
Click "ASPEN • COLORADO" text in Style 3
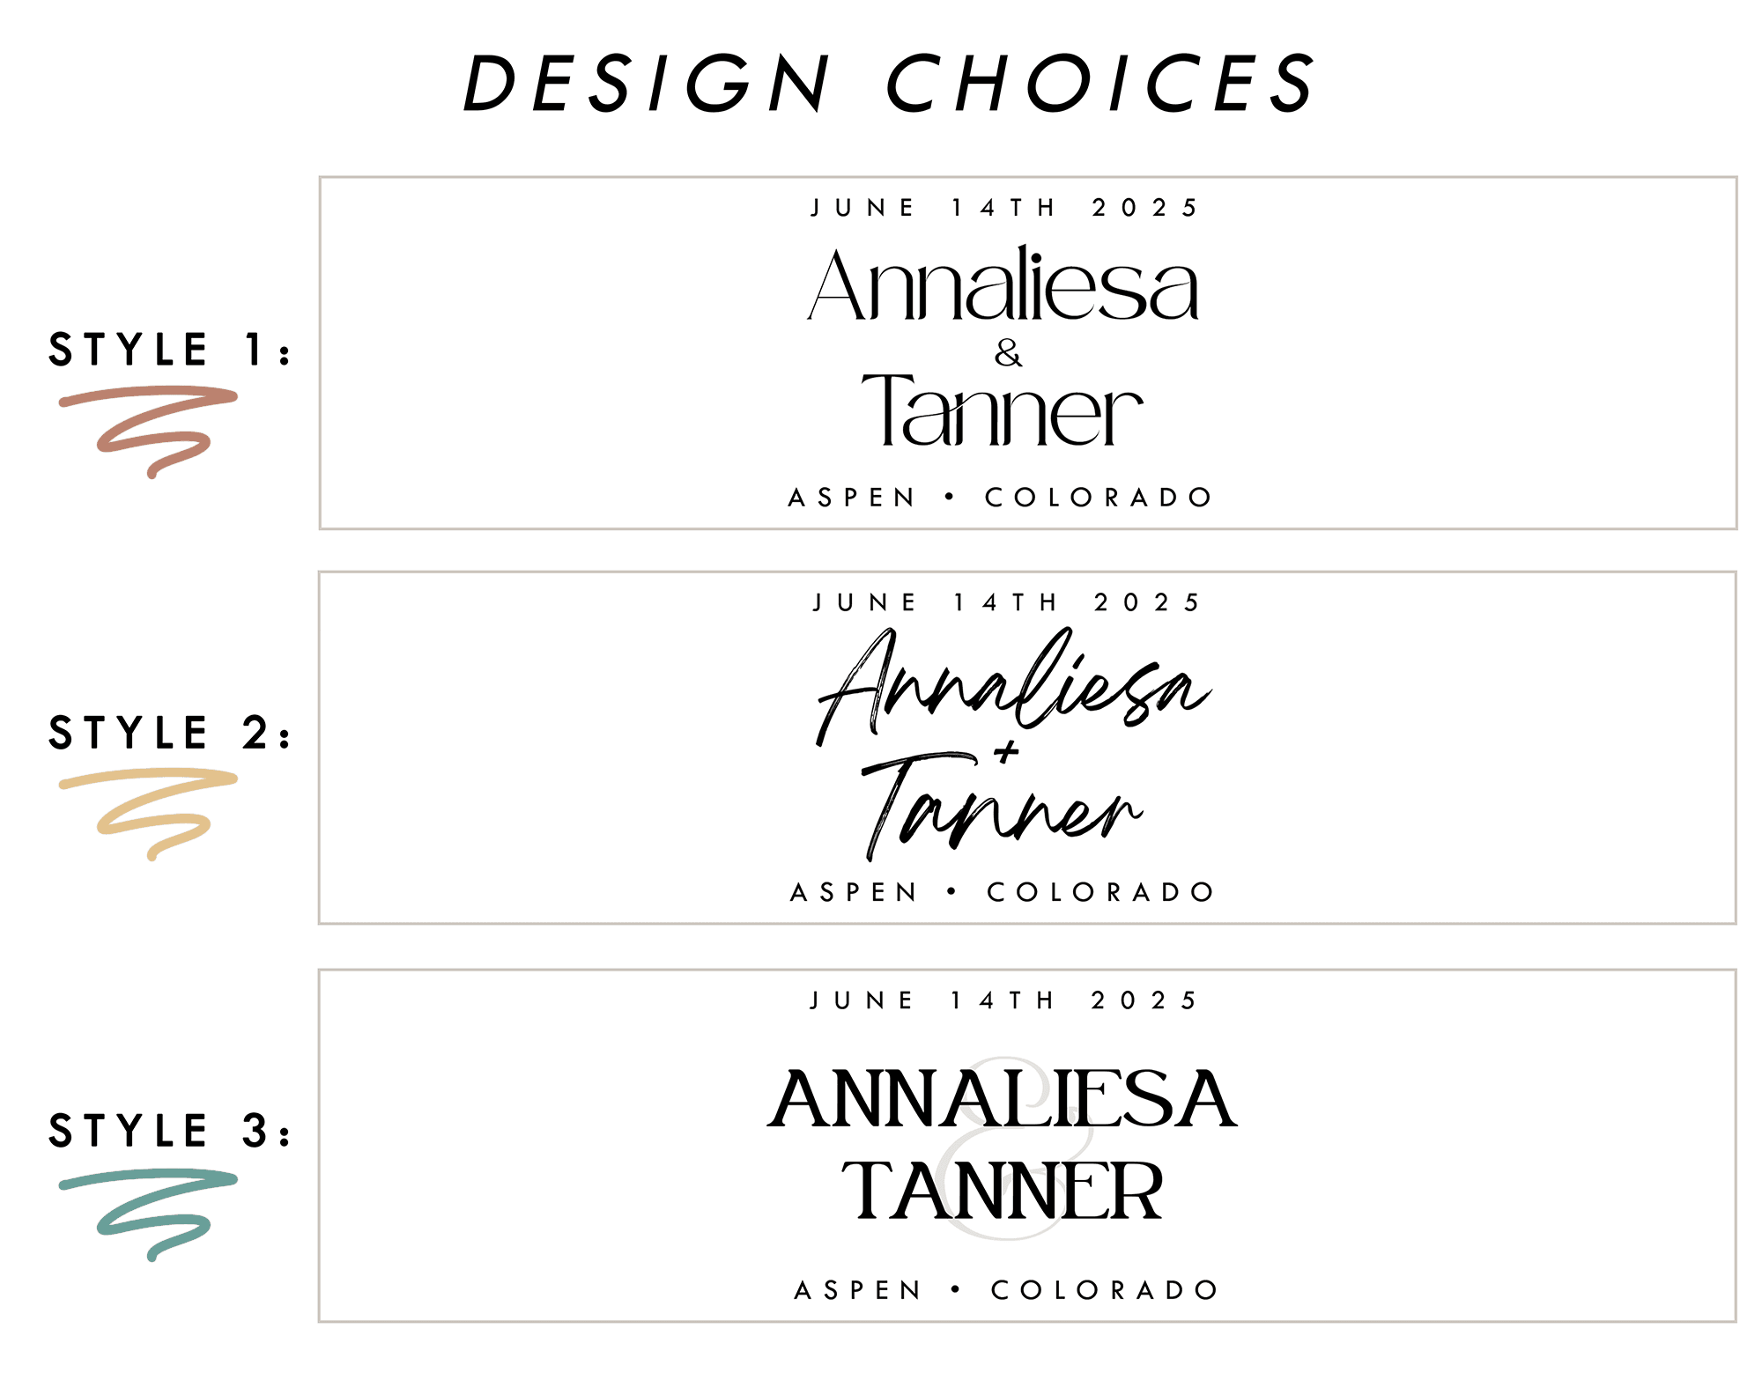click(x=1006, y=1290)
